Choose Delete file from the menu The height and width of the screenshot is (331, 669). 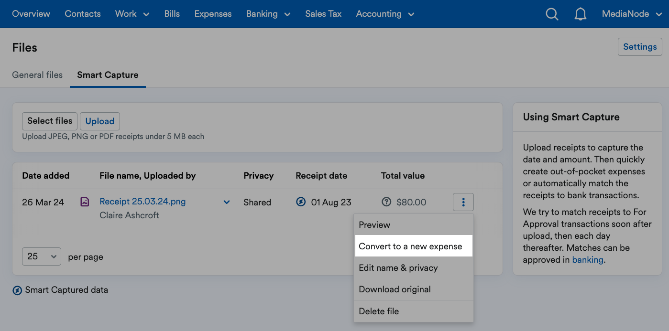379,311
